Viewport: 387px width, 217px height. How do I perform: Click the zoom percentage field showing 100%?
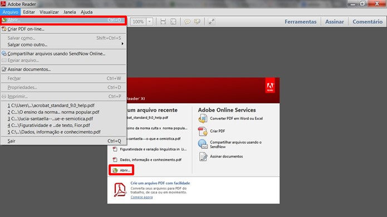138,22
